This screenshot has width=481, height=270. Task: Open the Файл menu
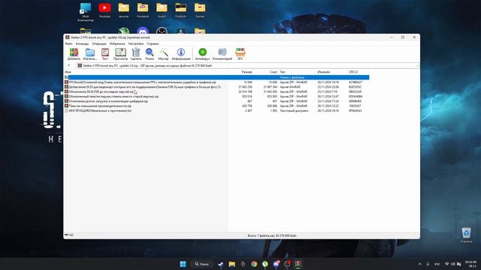pos(68,43)
